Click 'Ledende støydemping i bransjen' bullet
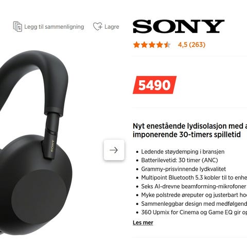This screenshot has width=247, height=247. (183, 152)
